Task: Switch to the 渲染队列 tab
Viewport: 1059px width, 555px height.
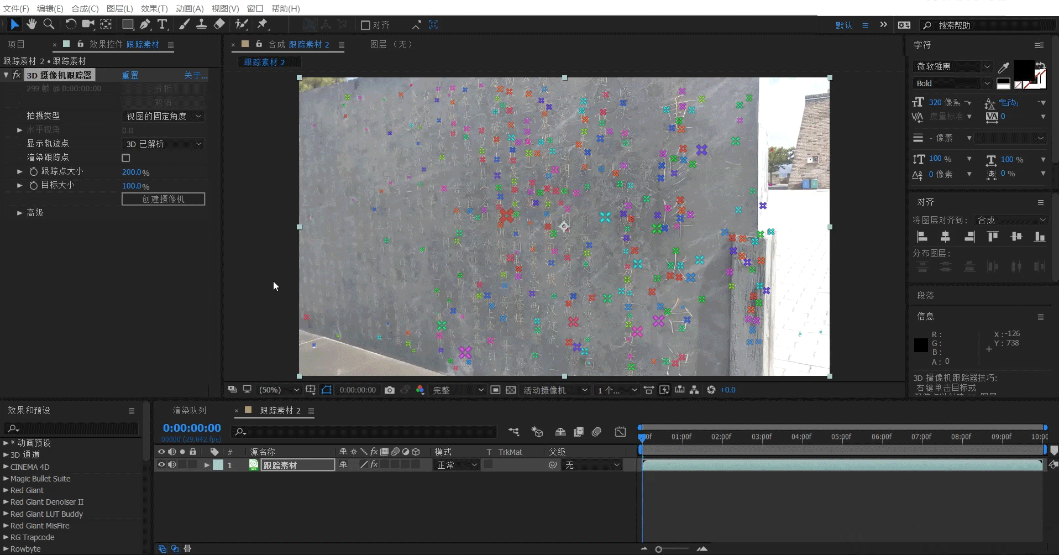Action: 189,410
